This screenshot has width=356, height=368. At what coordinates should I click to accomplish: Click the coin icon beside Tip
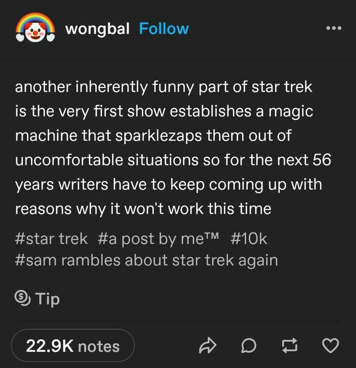click(x=23, y=298)
